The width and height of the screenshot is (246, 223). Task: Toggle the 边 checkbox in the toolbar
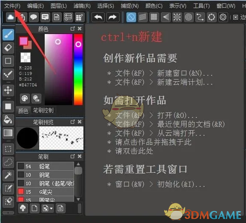[235, 17]
